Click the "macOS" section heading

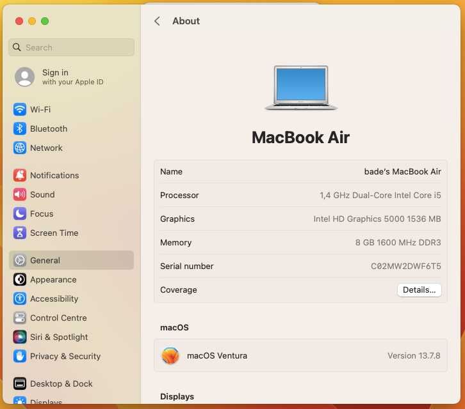(x=174, y=328)
